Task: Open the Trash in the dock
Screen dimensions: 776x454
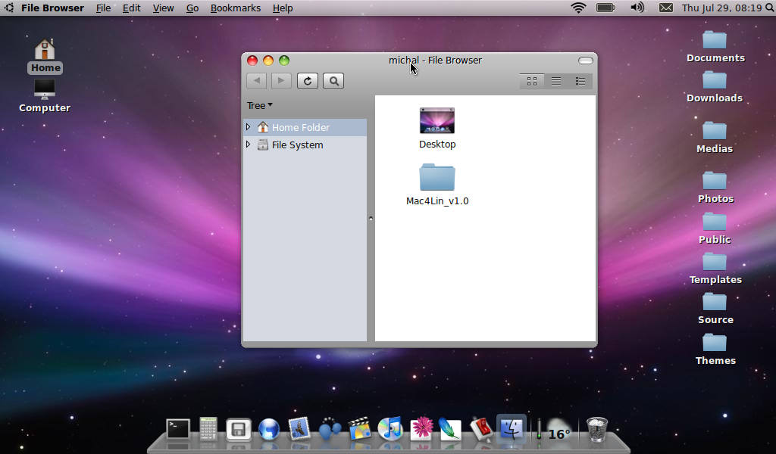Action: [597, 429]
